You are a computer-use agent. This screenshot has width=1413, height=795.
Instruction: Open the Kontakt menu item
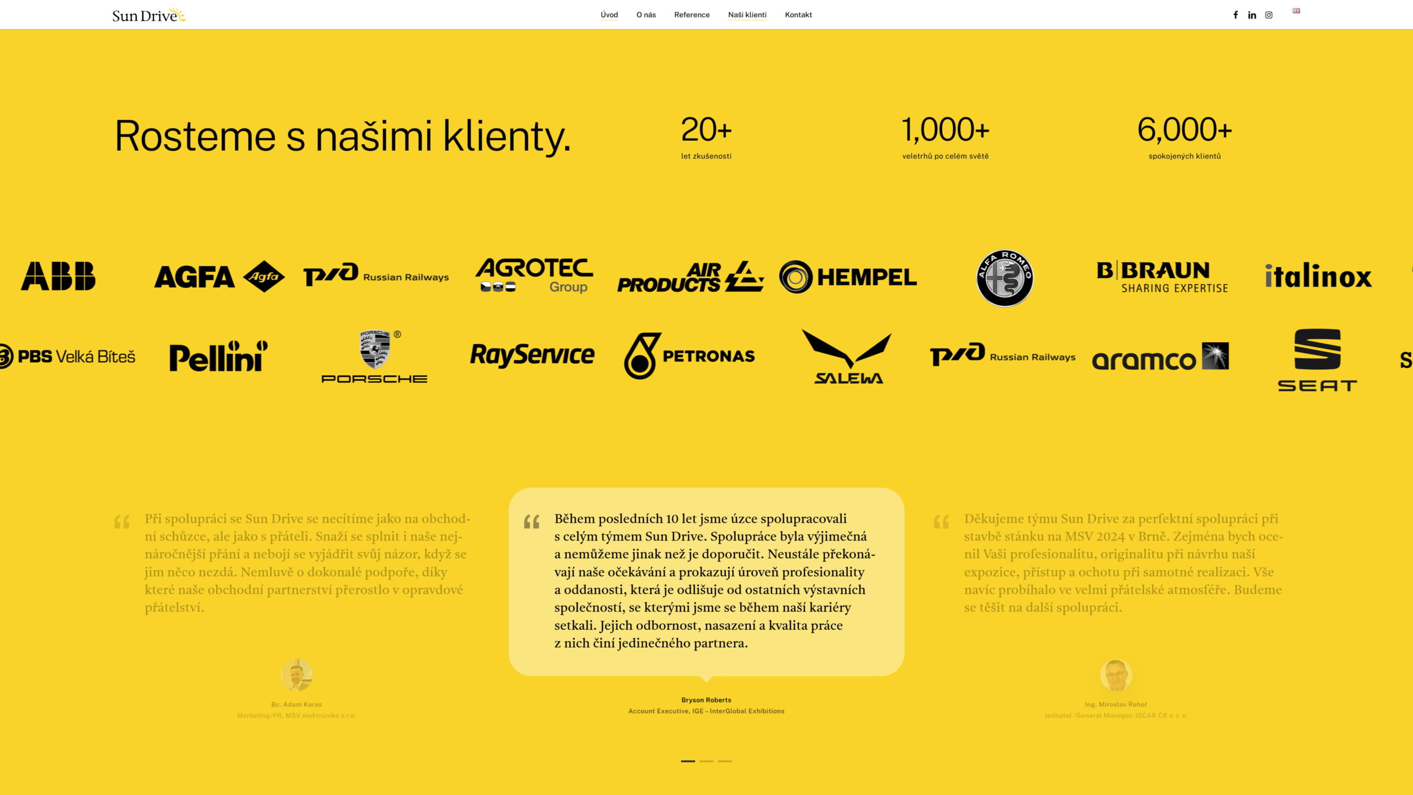798,15
